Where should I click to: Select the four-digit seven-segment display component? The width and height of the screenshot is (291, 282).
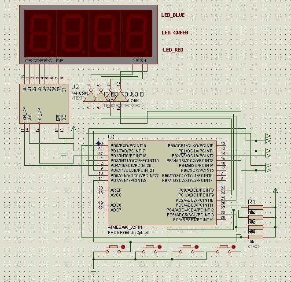pyautogui.click(x=88, y=34)
